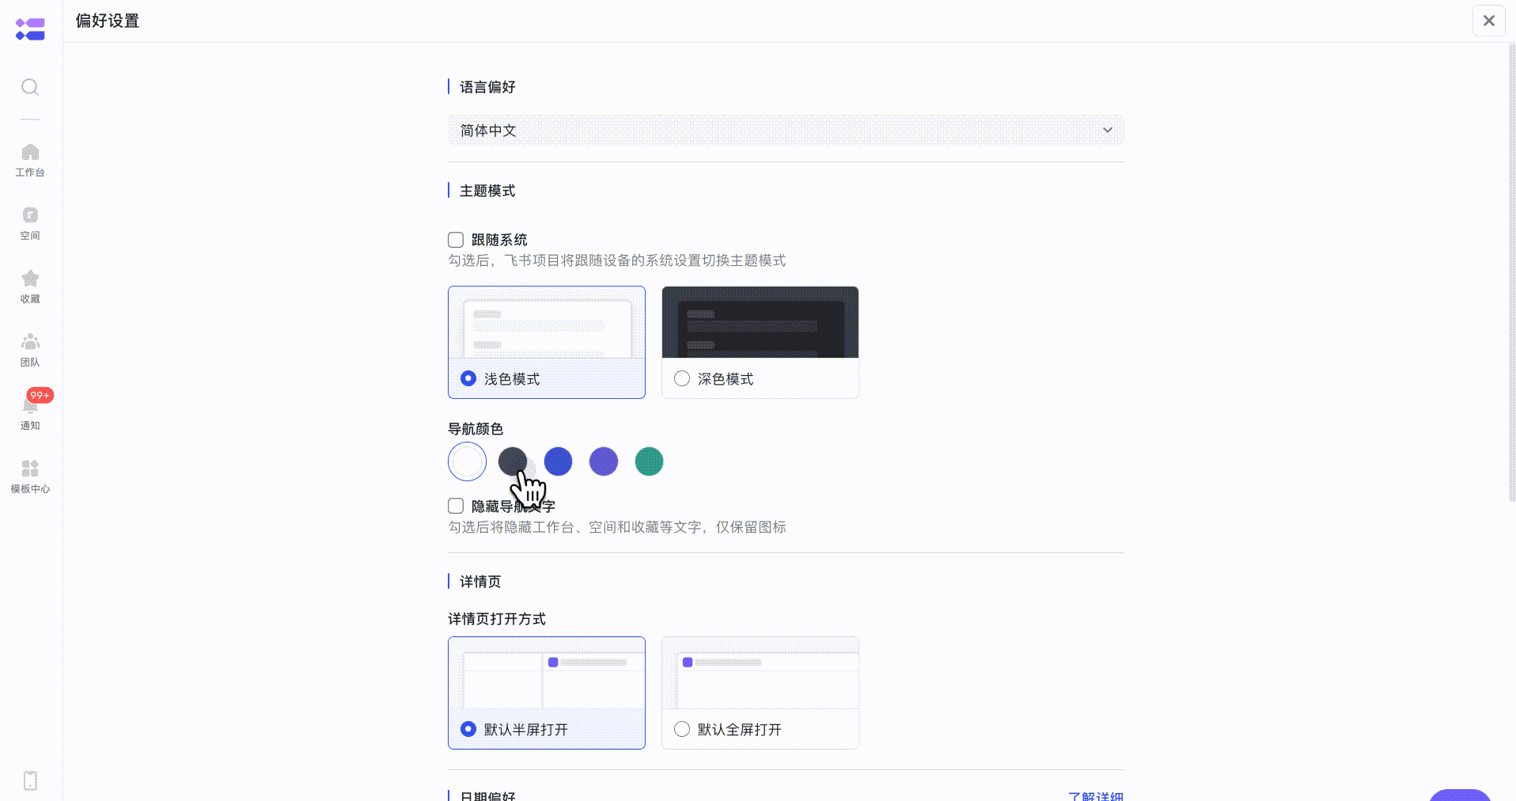Click the Feishu Project logo icon
This screenshot has height=801, width=1516.
(30, 29)
